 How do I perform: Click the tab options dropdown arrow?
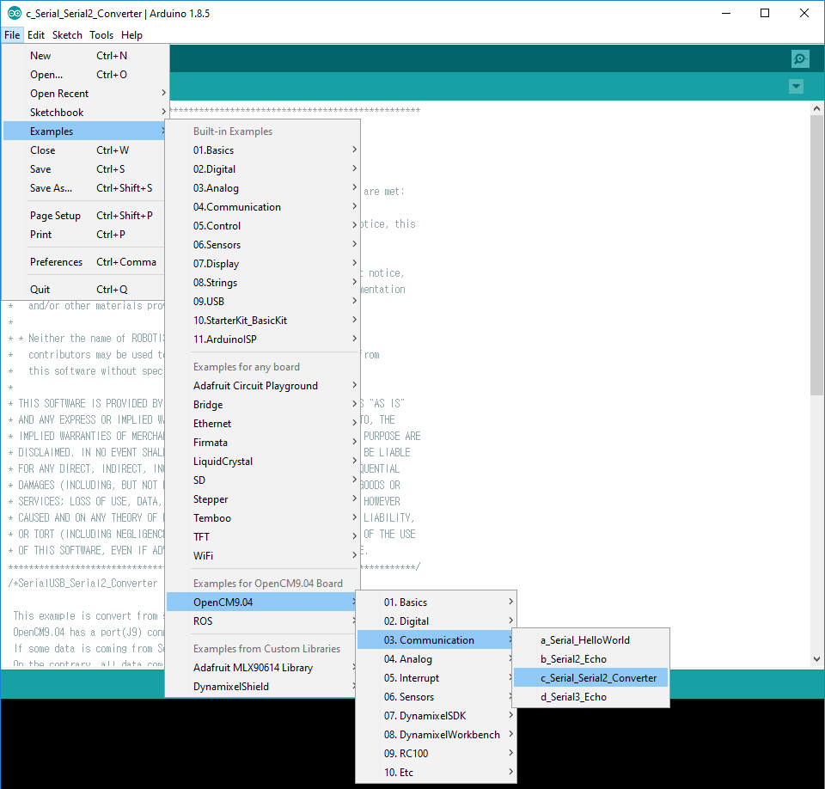pos(796,87)
